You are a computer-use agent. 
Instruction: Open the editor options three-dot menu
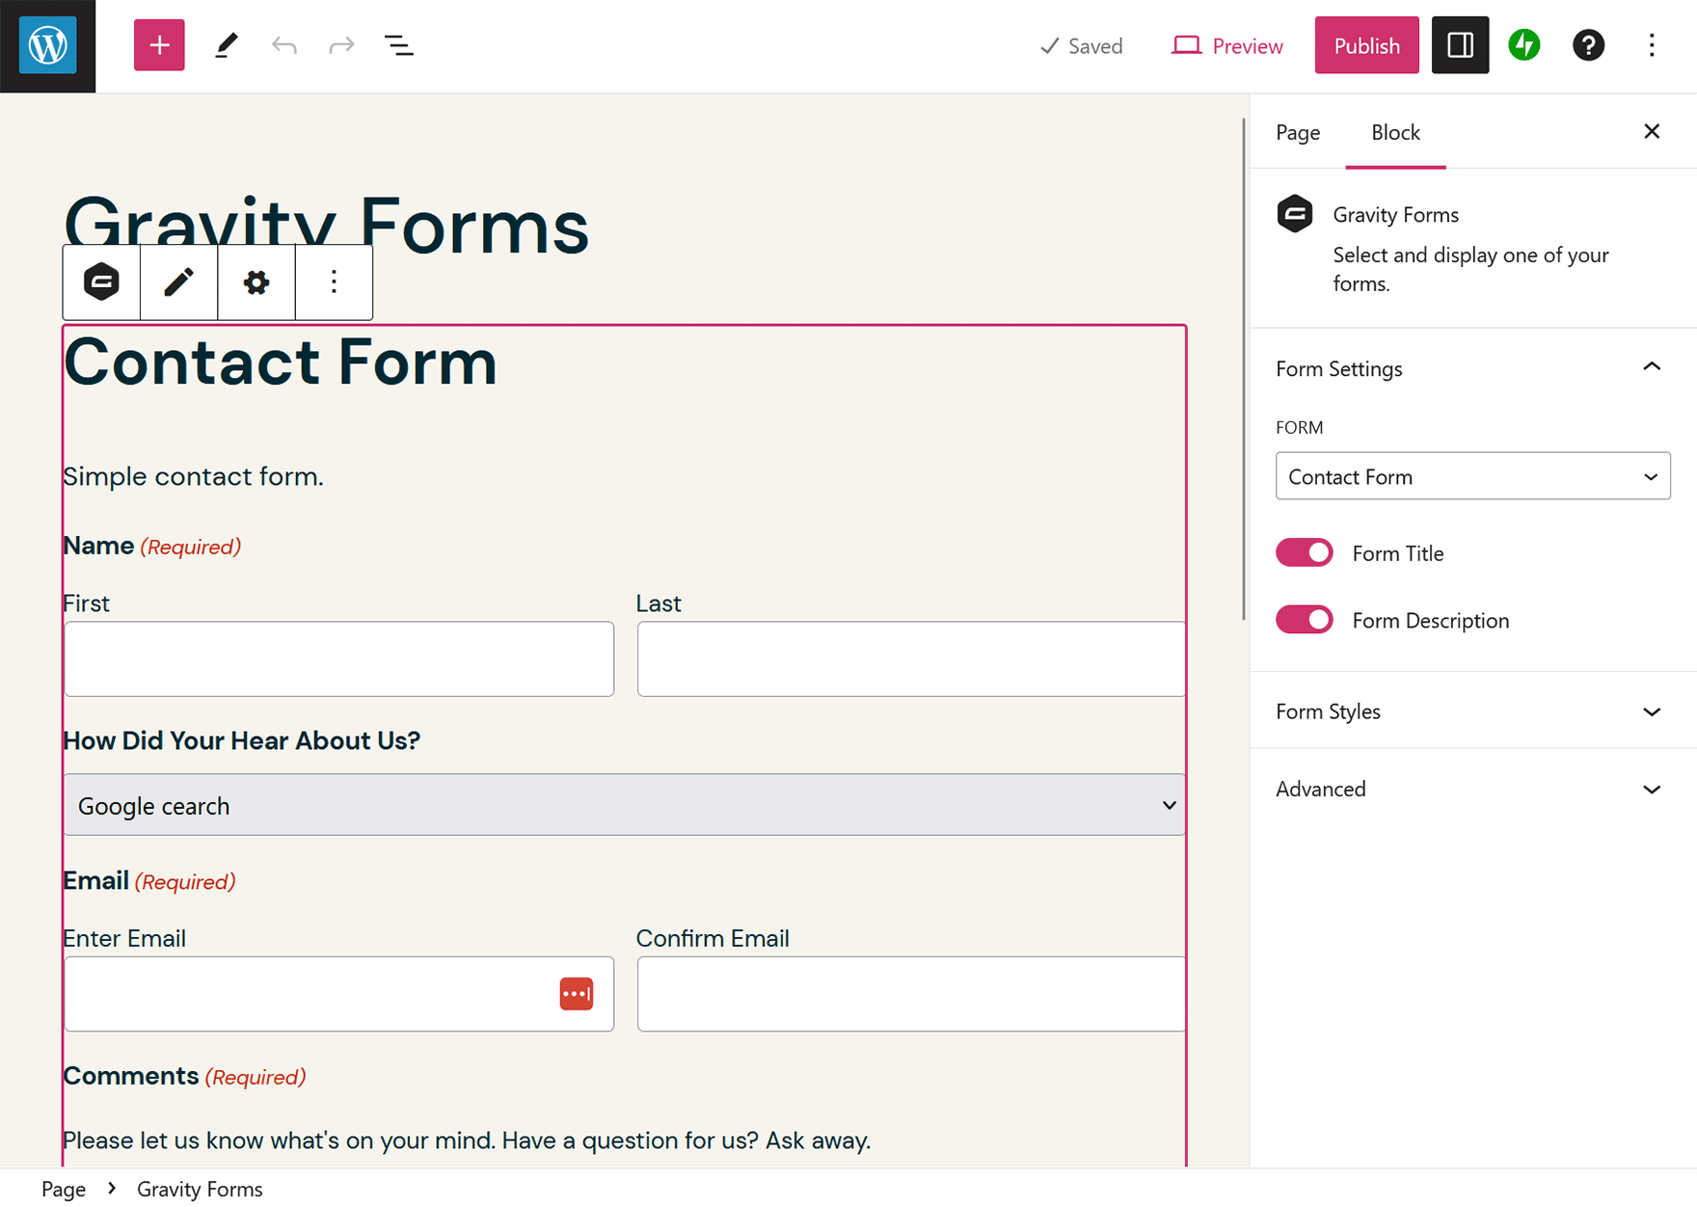[x=1652, y=45]
